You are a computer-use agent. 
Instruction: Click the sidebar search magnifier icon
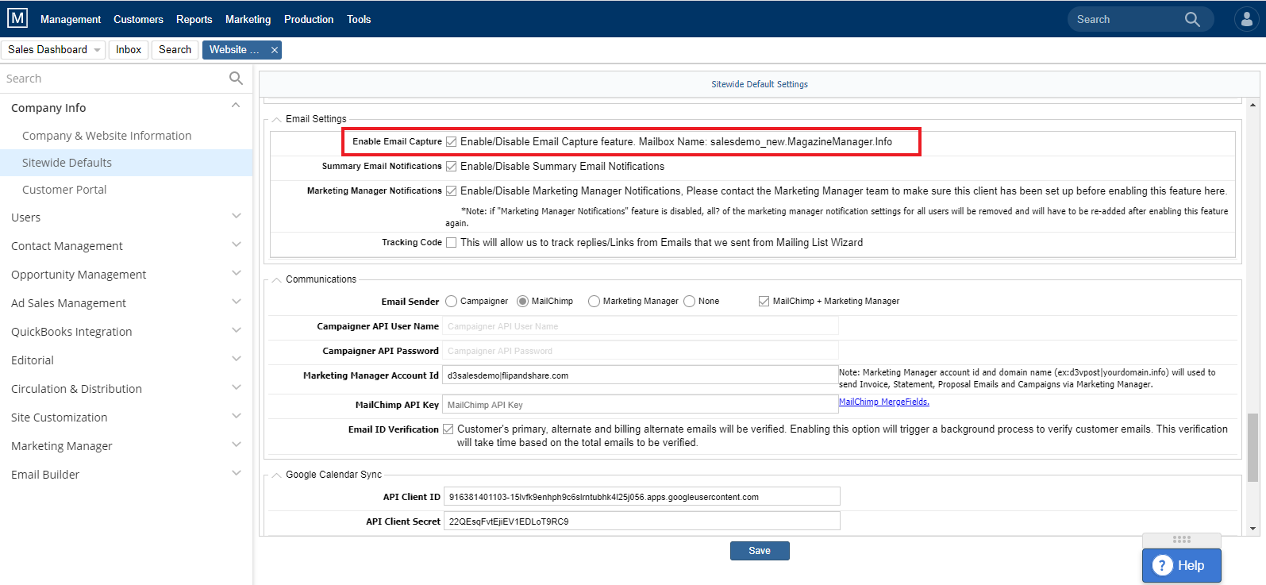click(x=236, y=78)
